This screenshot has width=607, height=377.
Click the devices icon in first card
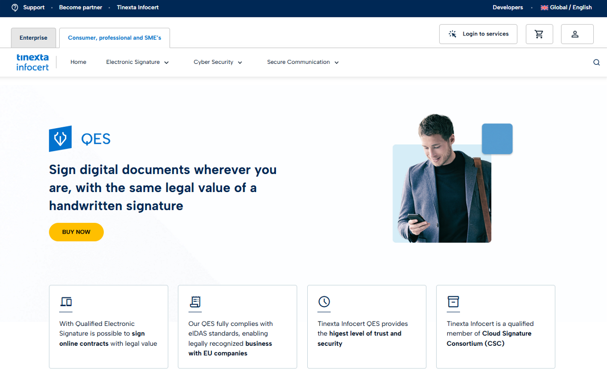66,301
